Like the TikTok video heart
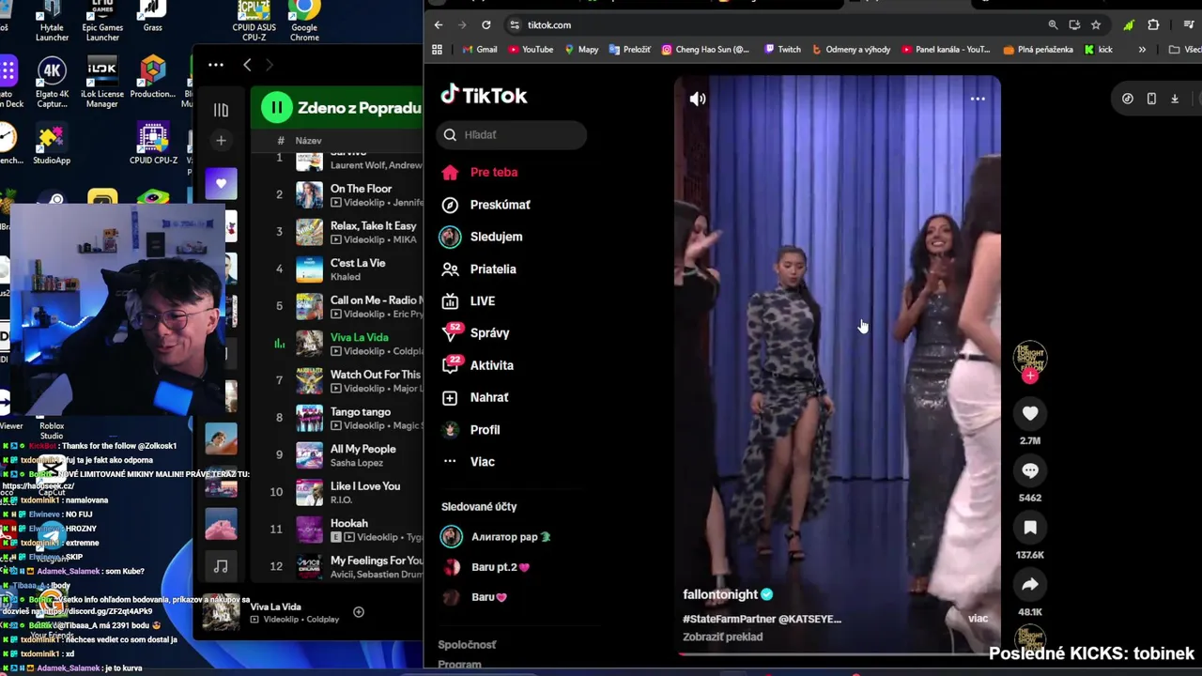Image resolution: width=1202 pixels, height=676 pixels. click(x=1030, y=413)
